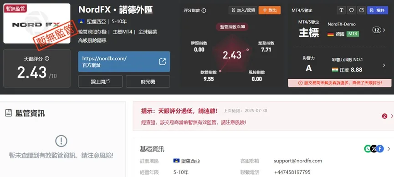Click the text size T icon

point(341,10)
